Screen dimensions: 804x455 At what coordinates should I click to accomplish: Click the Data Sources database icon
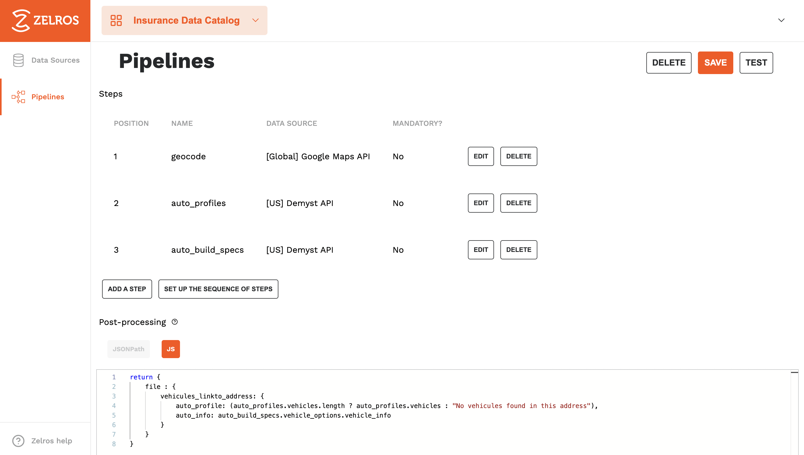pos(18,60)
